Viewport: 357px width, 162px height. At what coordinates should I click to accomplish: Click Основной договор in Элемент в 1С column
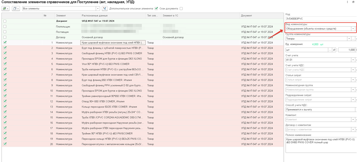173,37
